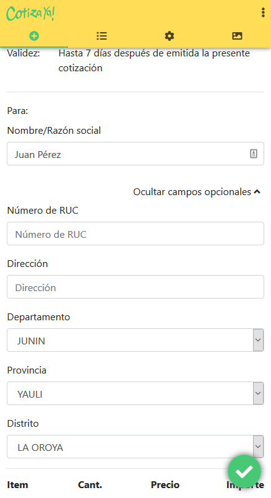Screen dimensions: 271x498
Task: Click into the Número de RUC input
Action: [x=135, y=234]
